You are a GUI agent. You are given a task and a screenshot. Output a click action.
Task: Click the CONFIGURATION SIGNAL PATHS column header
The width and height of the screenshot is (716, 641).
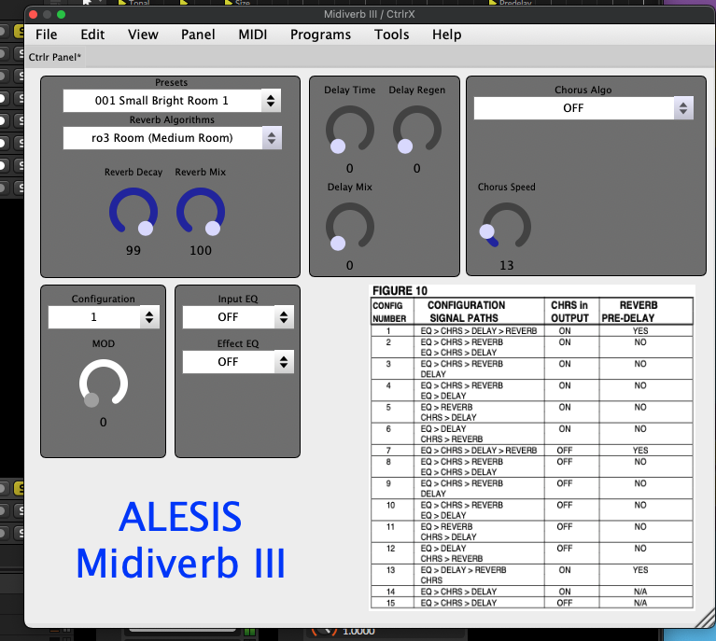(465, 312)
